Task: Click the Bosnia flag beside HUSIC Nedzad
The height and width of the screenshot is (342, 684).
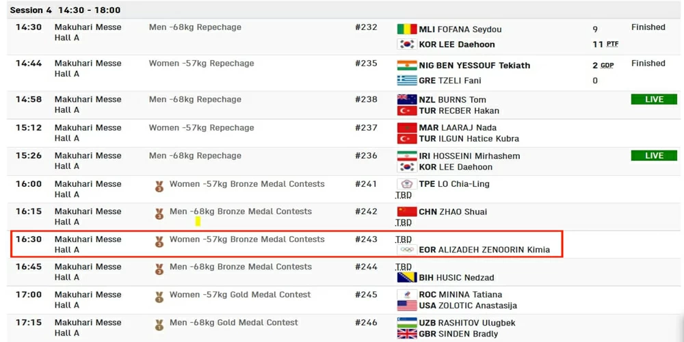Action: coord(407,278)
